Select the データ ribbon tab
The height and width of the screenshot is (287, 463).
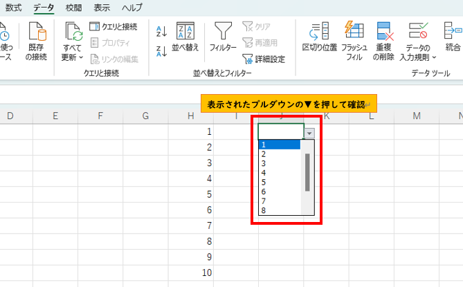tap(44, 8)
